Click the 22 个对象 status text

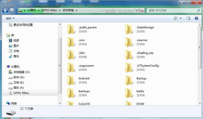[x=26, y=109]
